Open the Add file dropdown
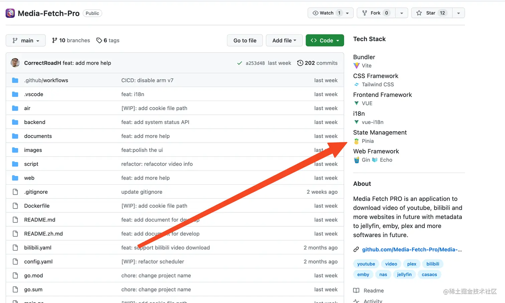This screenshot has height=303, width=505. pos(284,40)
